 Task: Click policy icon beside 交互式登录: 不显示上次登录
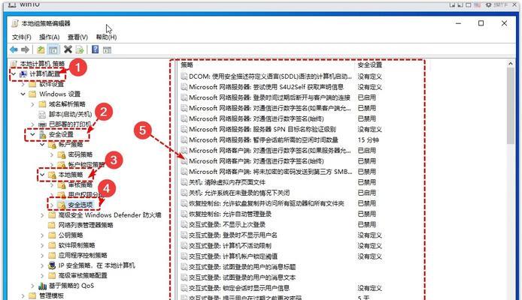[184, 225]
